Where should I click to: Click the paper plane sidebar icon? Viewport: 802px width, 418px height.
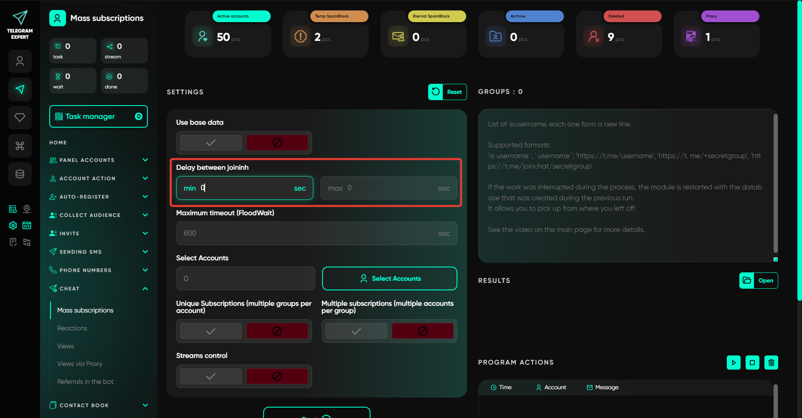pyautogui.click(x=20, y=89)
